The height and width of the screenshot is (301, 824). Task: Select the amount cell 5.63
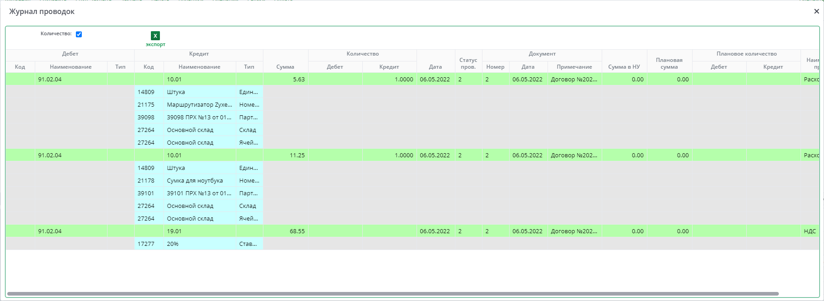(x=286, y=79)
